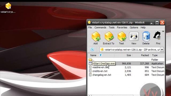Click the changelog-en.txt document icon
This screenshot has width=171, height=96.
pos(90,75)
